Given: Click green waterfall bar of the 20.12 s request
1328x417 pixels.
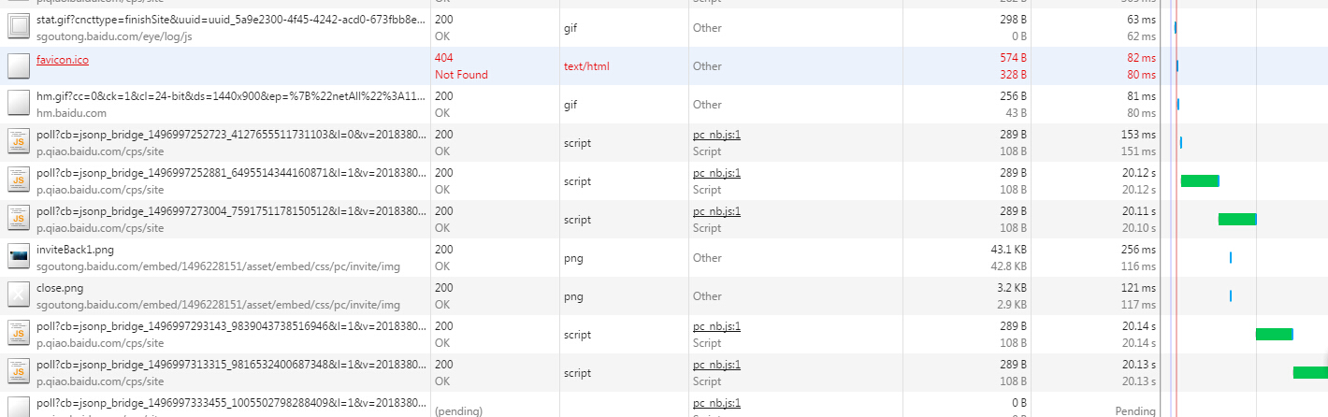Looking at the screenshot, I should 1200,180.
